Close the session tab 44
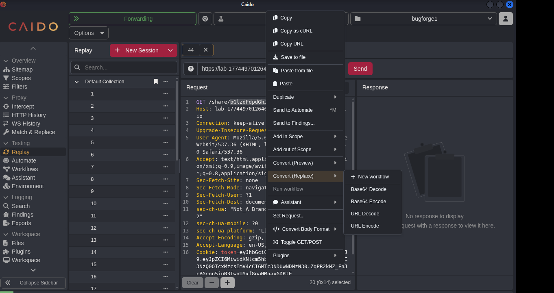This screenshot has width=554, height=293. (205, 50)
